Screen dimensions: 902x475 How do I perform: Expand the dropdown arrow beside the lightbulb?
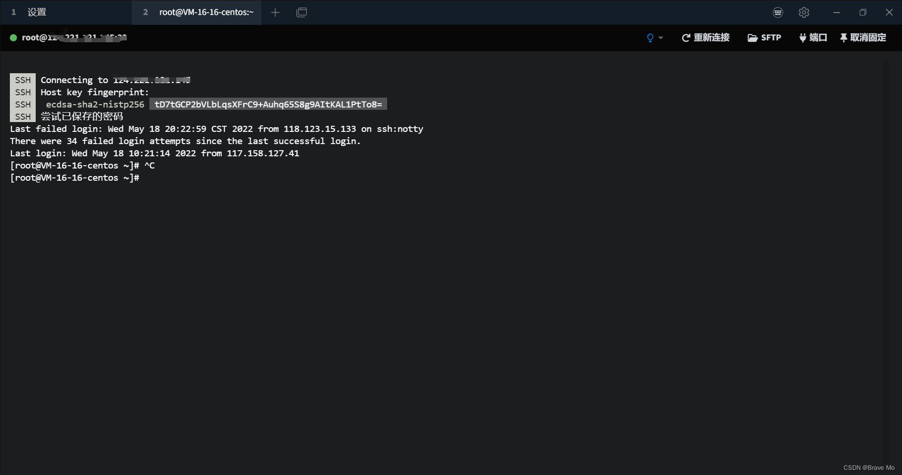[661, 38]
